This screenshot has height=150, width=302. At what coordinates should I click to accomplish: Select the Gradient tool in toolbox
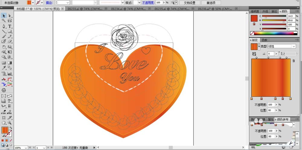pyautogui.click(x=10, y=63)
